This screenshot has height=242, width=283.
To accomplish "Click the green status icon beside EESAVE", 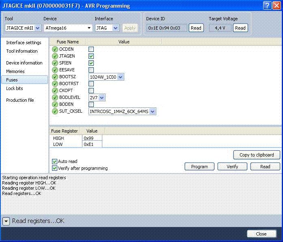I will [x=55, y=70].
